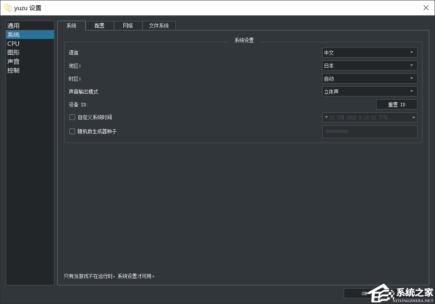Image resolution: width=435 pixels, height=304 pixels.
Task: Open the CPU settings category
Action: click(x=13, y=43)
